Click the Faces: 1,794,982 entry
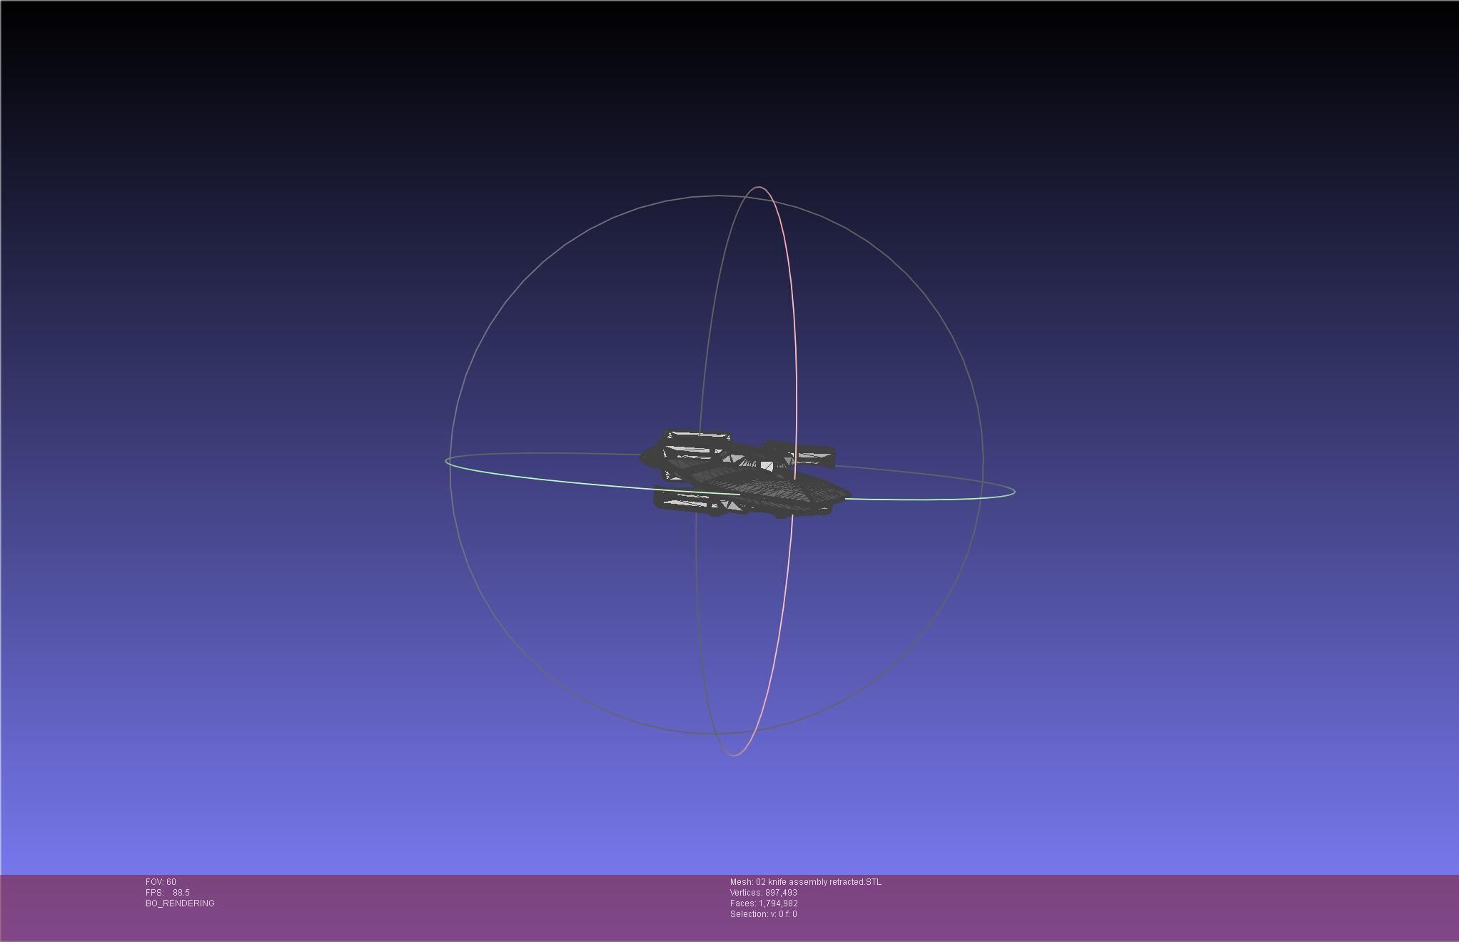Screen dimensions: 1459x942 pyautogui.click(x=764, y=903)
